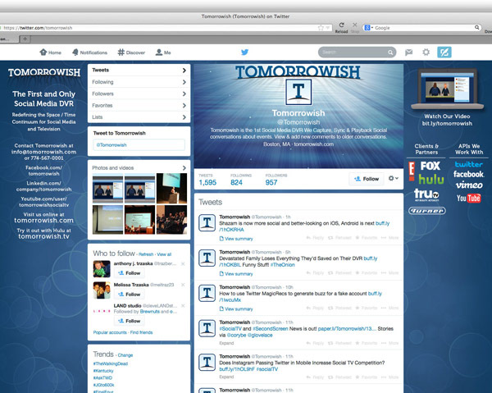The height and width of the screenshot is (393, 492).
Task: Open #Kentucky trend
Action: pyautogui.click(x=103, y=371)
